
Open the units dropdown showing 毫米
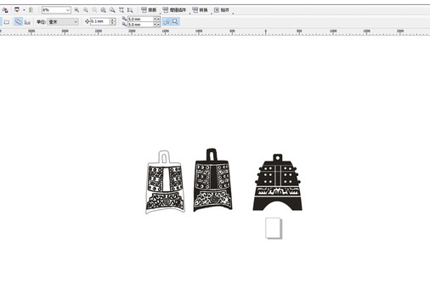63,21
